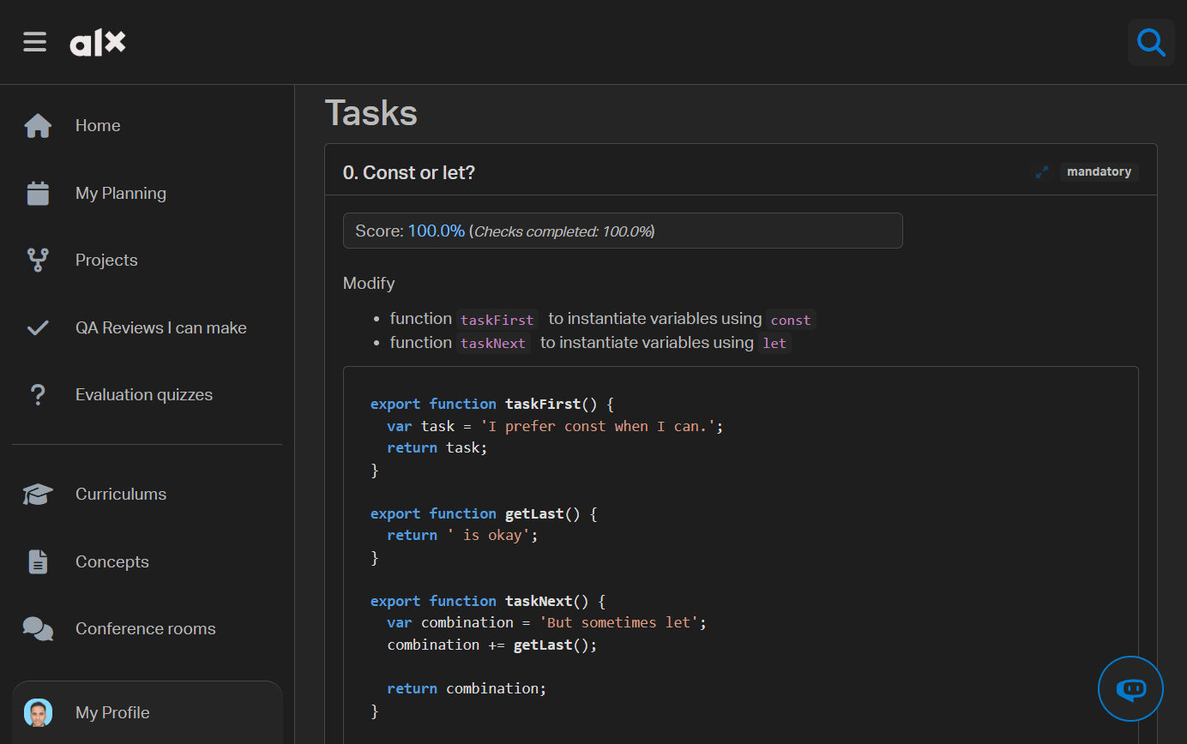Viewport: 1187px width, 744px height.
Task: Open Evaluation quizzes question mark icon
Action: tap(38, 393)
